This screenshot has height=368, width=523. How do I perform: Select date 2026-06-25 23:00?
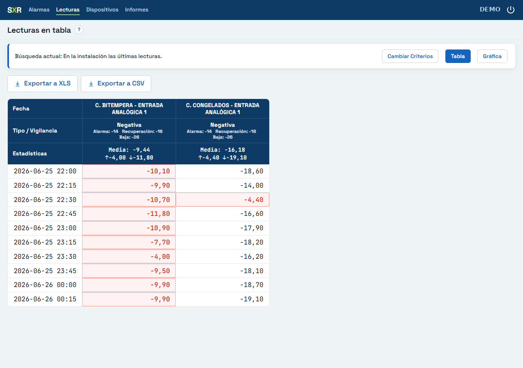45,228
